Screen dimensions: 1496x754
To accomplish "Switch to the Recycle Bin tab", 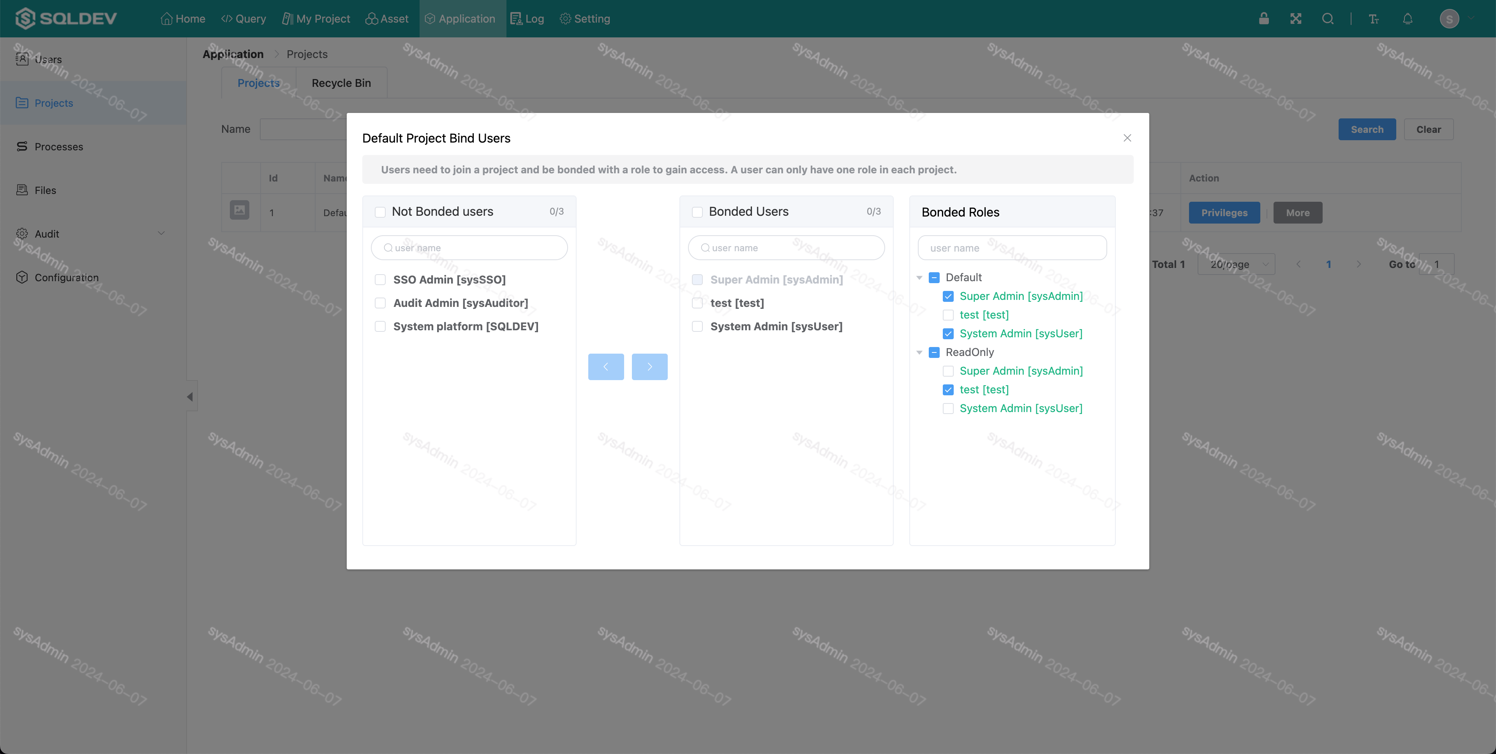I will coord(340,83).
